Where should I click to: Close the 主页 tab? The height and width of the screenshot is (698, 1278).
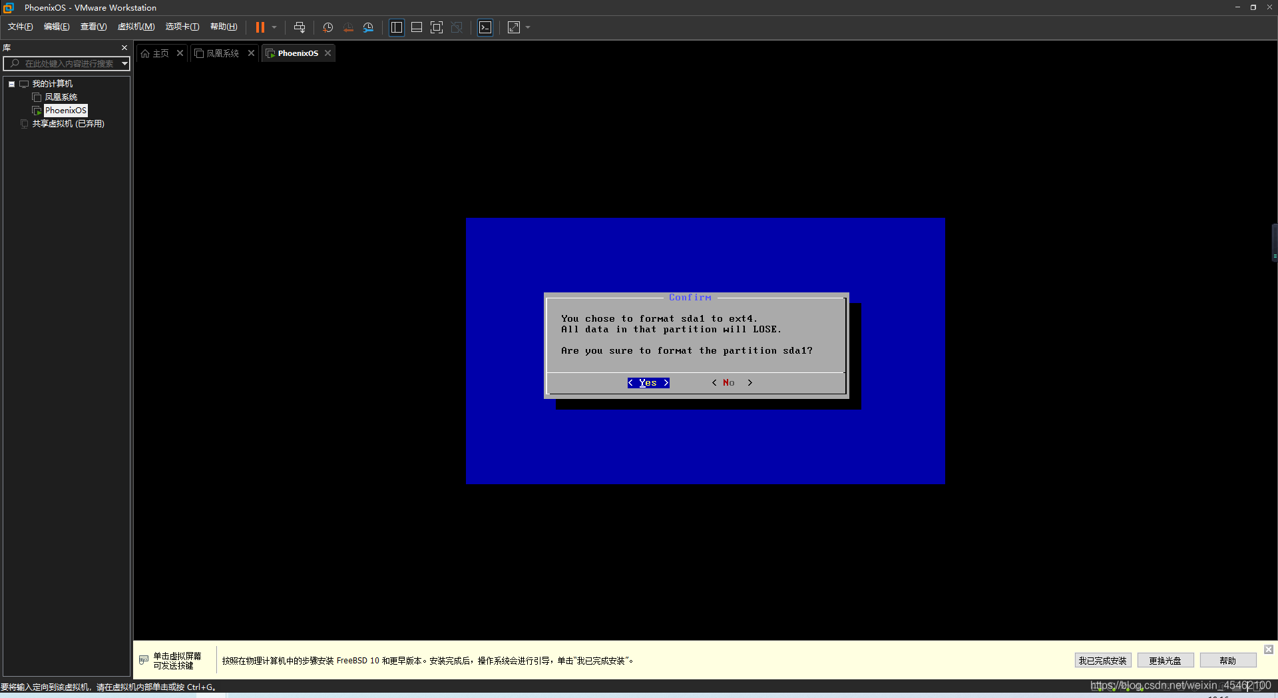point(180,53)
